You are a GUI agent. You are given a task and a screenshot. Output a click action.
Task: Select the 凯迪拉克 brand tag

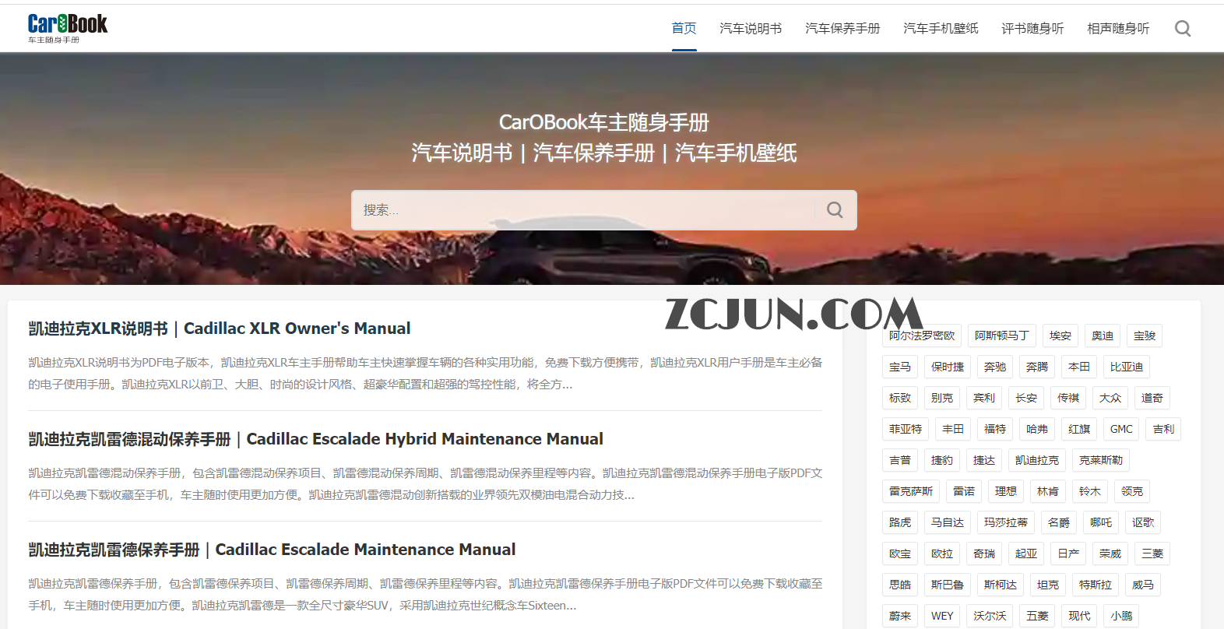click(x=1037, y=460)
